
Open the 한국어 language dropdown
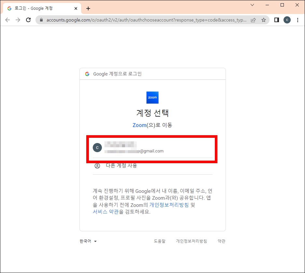87,241
